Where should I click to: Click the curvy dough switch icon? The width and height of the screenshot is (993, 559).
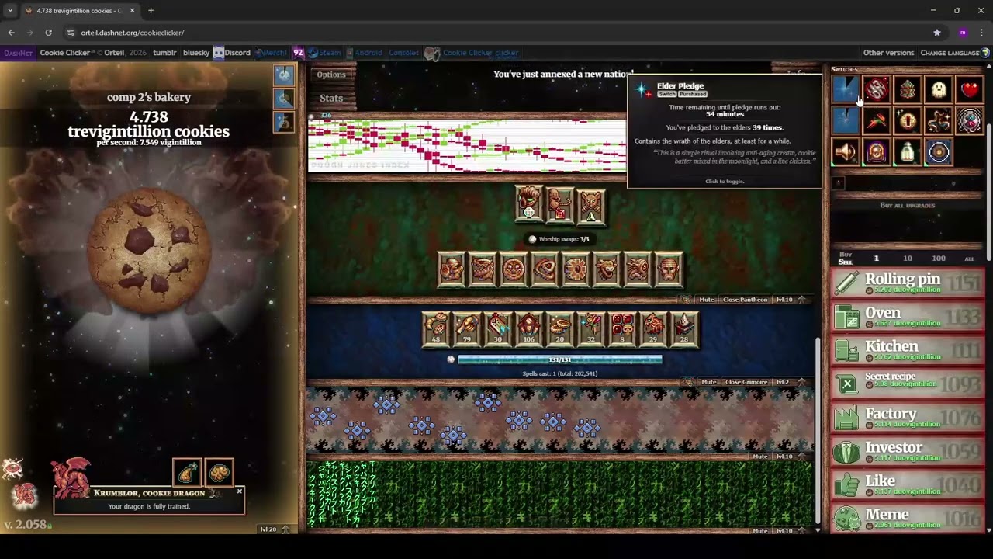pyautogui.click(x=939, y=121)
